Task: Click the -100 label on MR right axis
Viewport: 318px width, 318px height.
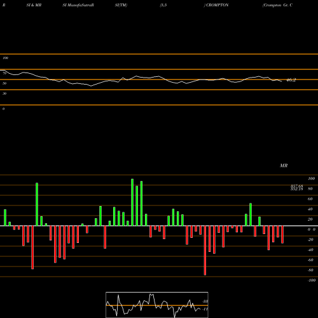Action: click(312, 280)
